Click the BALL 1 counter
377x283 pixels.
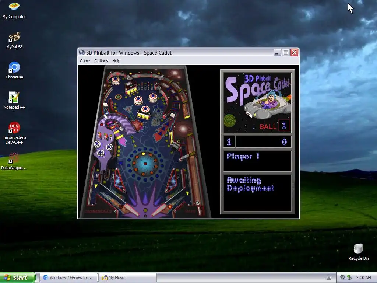(274, 126)
